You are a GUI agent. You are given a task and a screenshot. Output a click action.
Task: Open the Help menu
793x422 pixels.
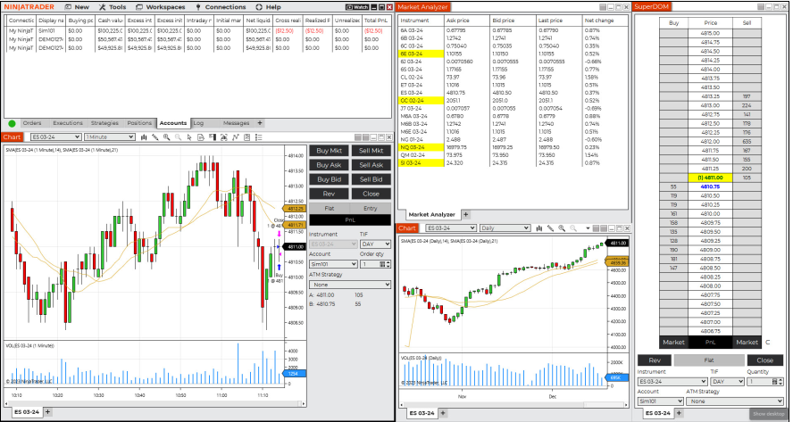pyautogui.click(x=269, y=7)
